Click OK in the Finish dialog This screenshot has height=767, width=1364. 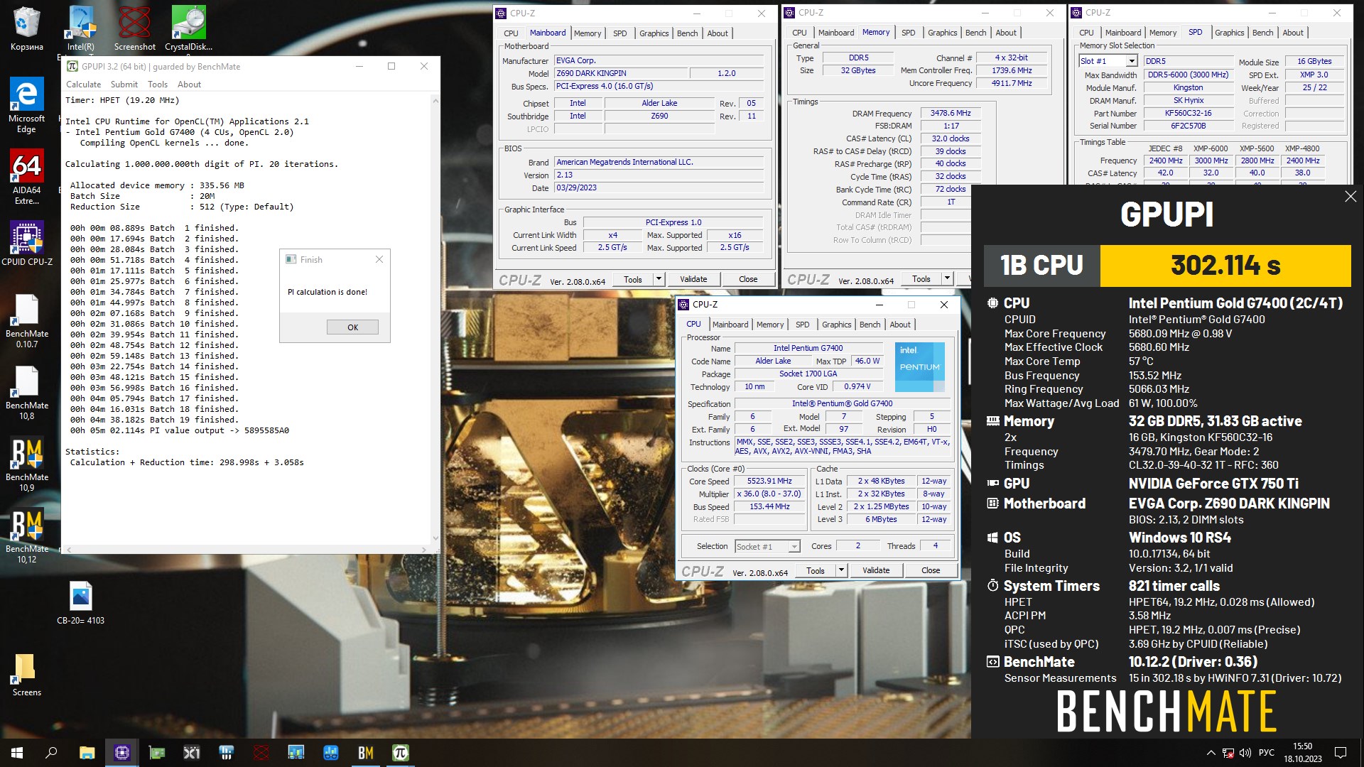pos(352,327)
